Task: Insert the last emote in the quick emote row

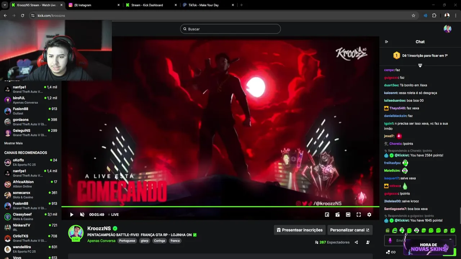Action: coord(453,230)
